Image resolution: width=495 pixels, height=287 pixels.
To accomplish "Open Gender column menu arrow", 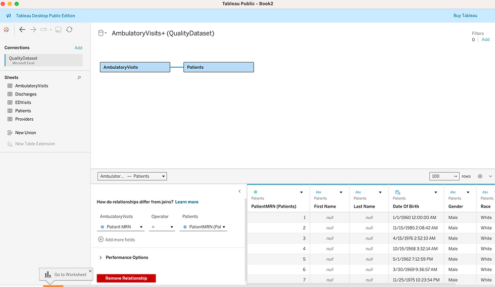I will [x=468, y=193].
